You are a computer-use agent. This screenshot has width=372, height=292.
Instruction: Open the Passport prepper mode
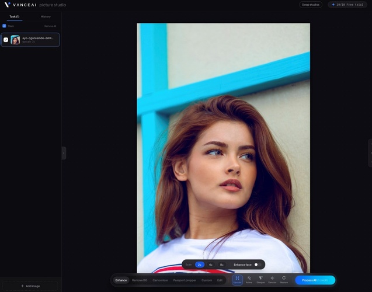click(x=185, y=280)
